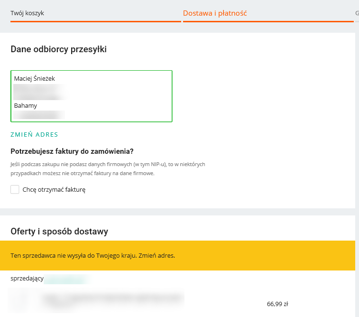
Task: Click the 66,99 zł price
Action: tap(277, 304)
